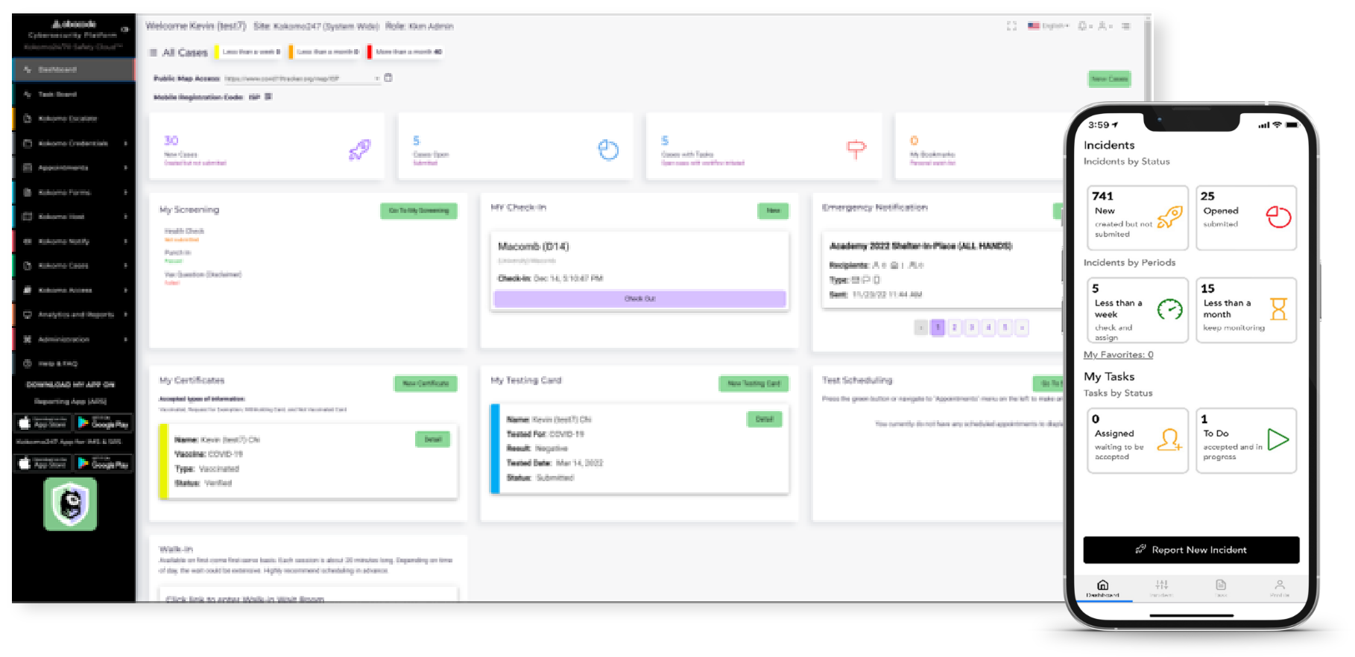1355x657 pixels.
Task: Switch to the Dashboard tab on phone
Action: pos(1102,588)
